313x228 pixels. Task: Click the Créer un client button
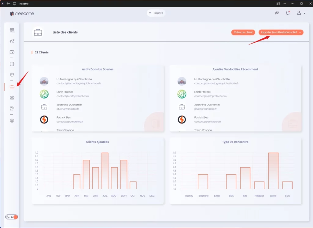pyautogui.click(x=243, y=32)
